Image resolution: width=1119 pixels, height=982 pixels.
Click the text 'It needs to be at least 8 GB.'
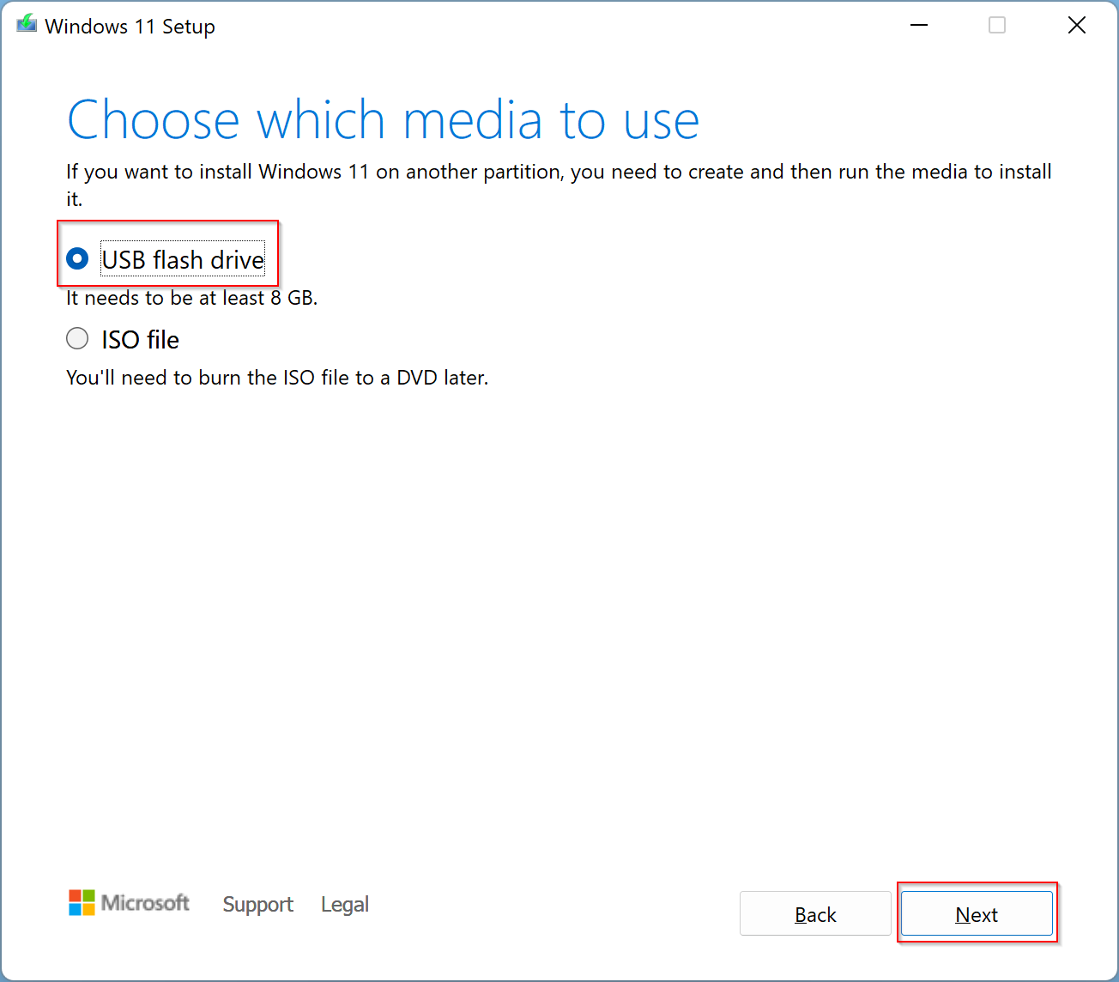192,298
